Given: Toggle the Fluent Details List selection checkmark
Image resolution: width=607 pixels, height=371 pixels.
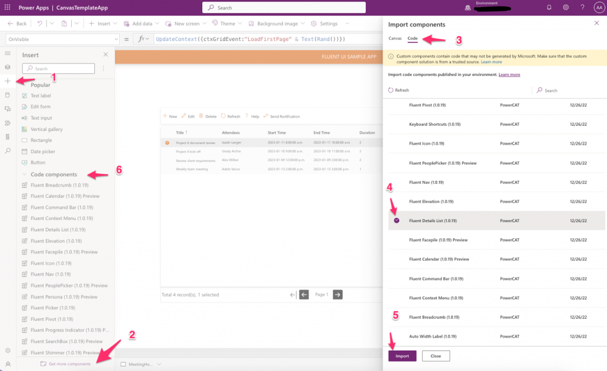Looking at the screenshot, I should click(397, 220).
